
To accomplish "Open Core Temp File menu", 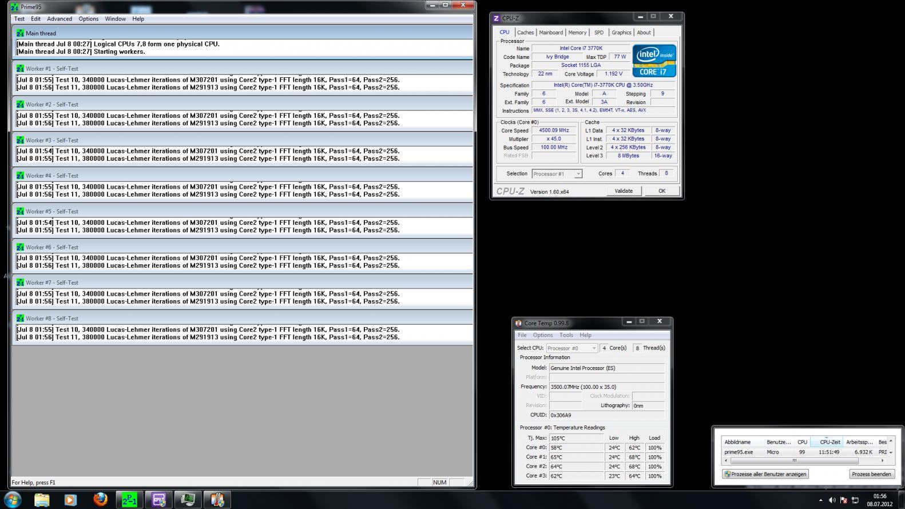I will point(522,335).
